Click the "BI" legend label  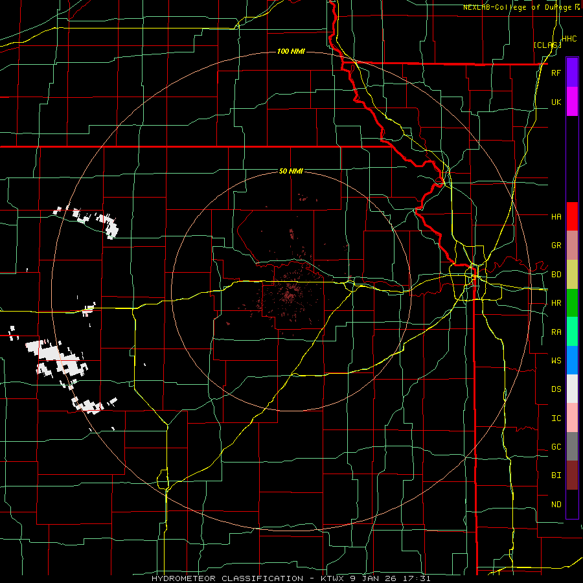[556, 475]
